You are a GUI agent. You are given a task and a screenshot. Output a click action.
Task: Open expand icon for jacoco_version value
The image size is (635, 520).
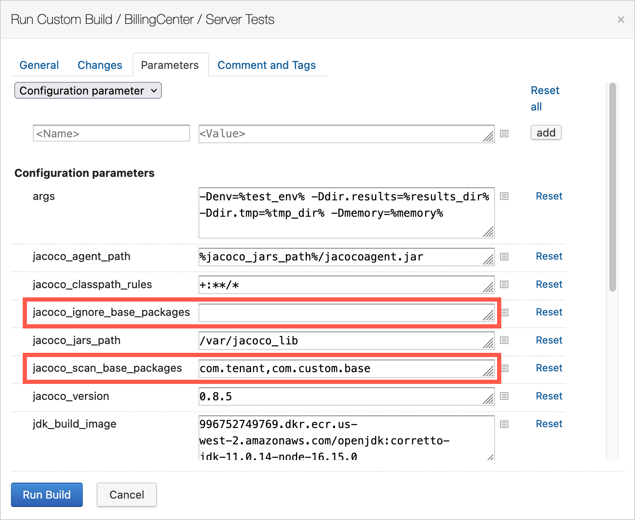[504, 396]
